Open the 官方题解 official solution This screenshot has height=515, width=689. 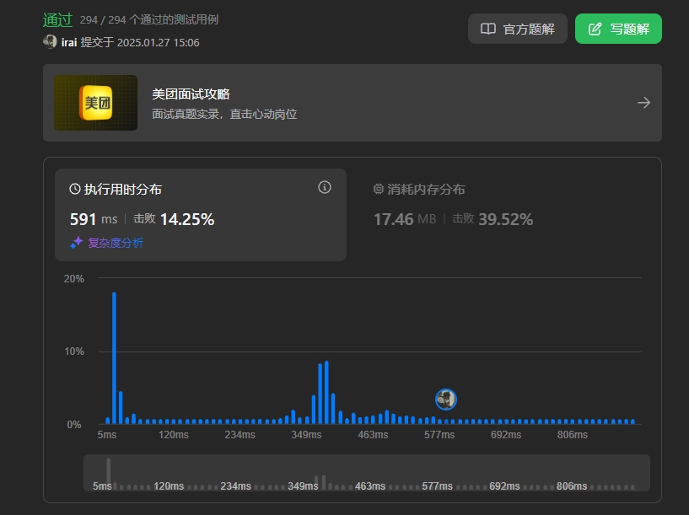click(518, 29)
